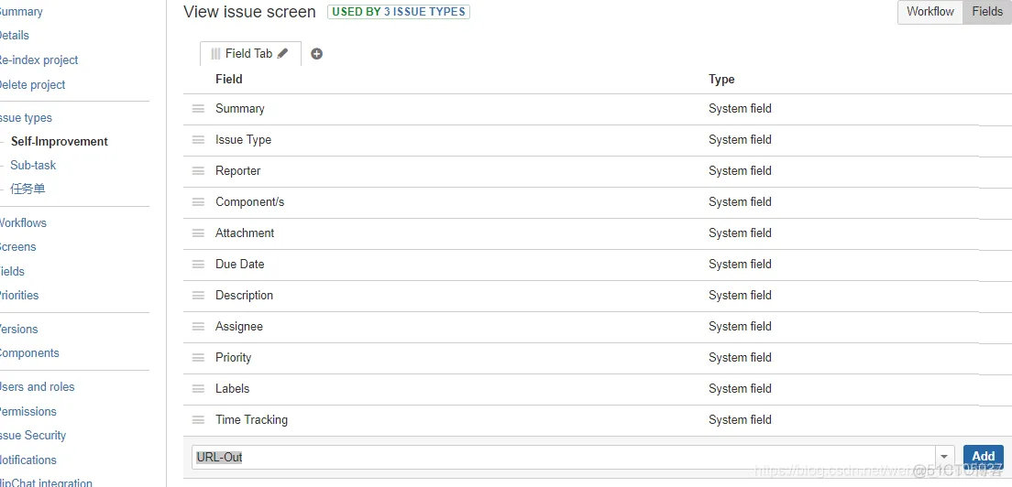Click the View issue screen heading
Image resolution: width=1012 pixels, height=487 pixels.
[249, 12]
